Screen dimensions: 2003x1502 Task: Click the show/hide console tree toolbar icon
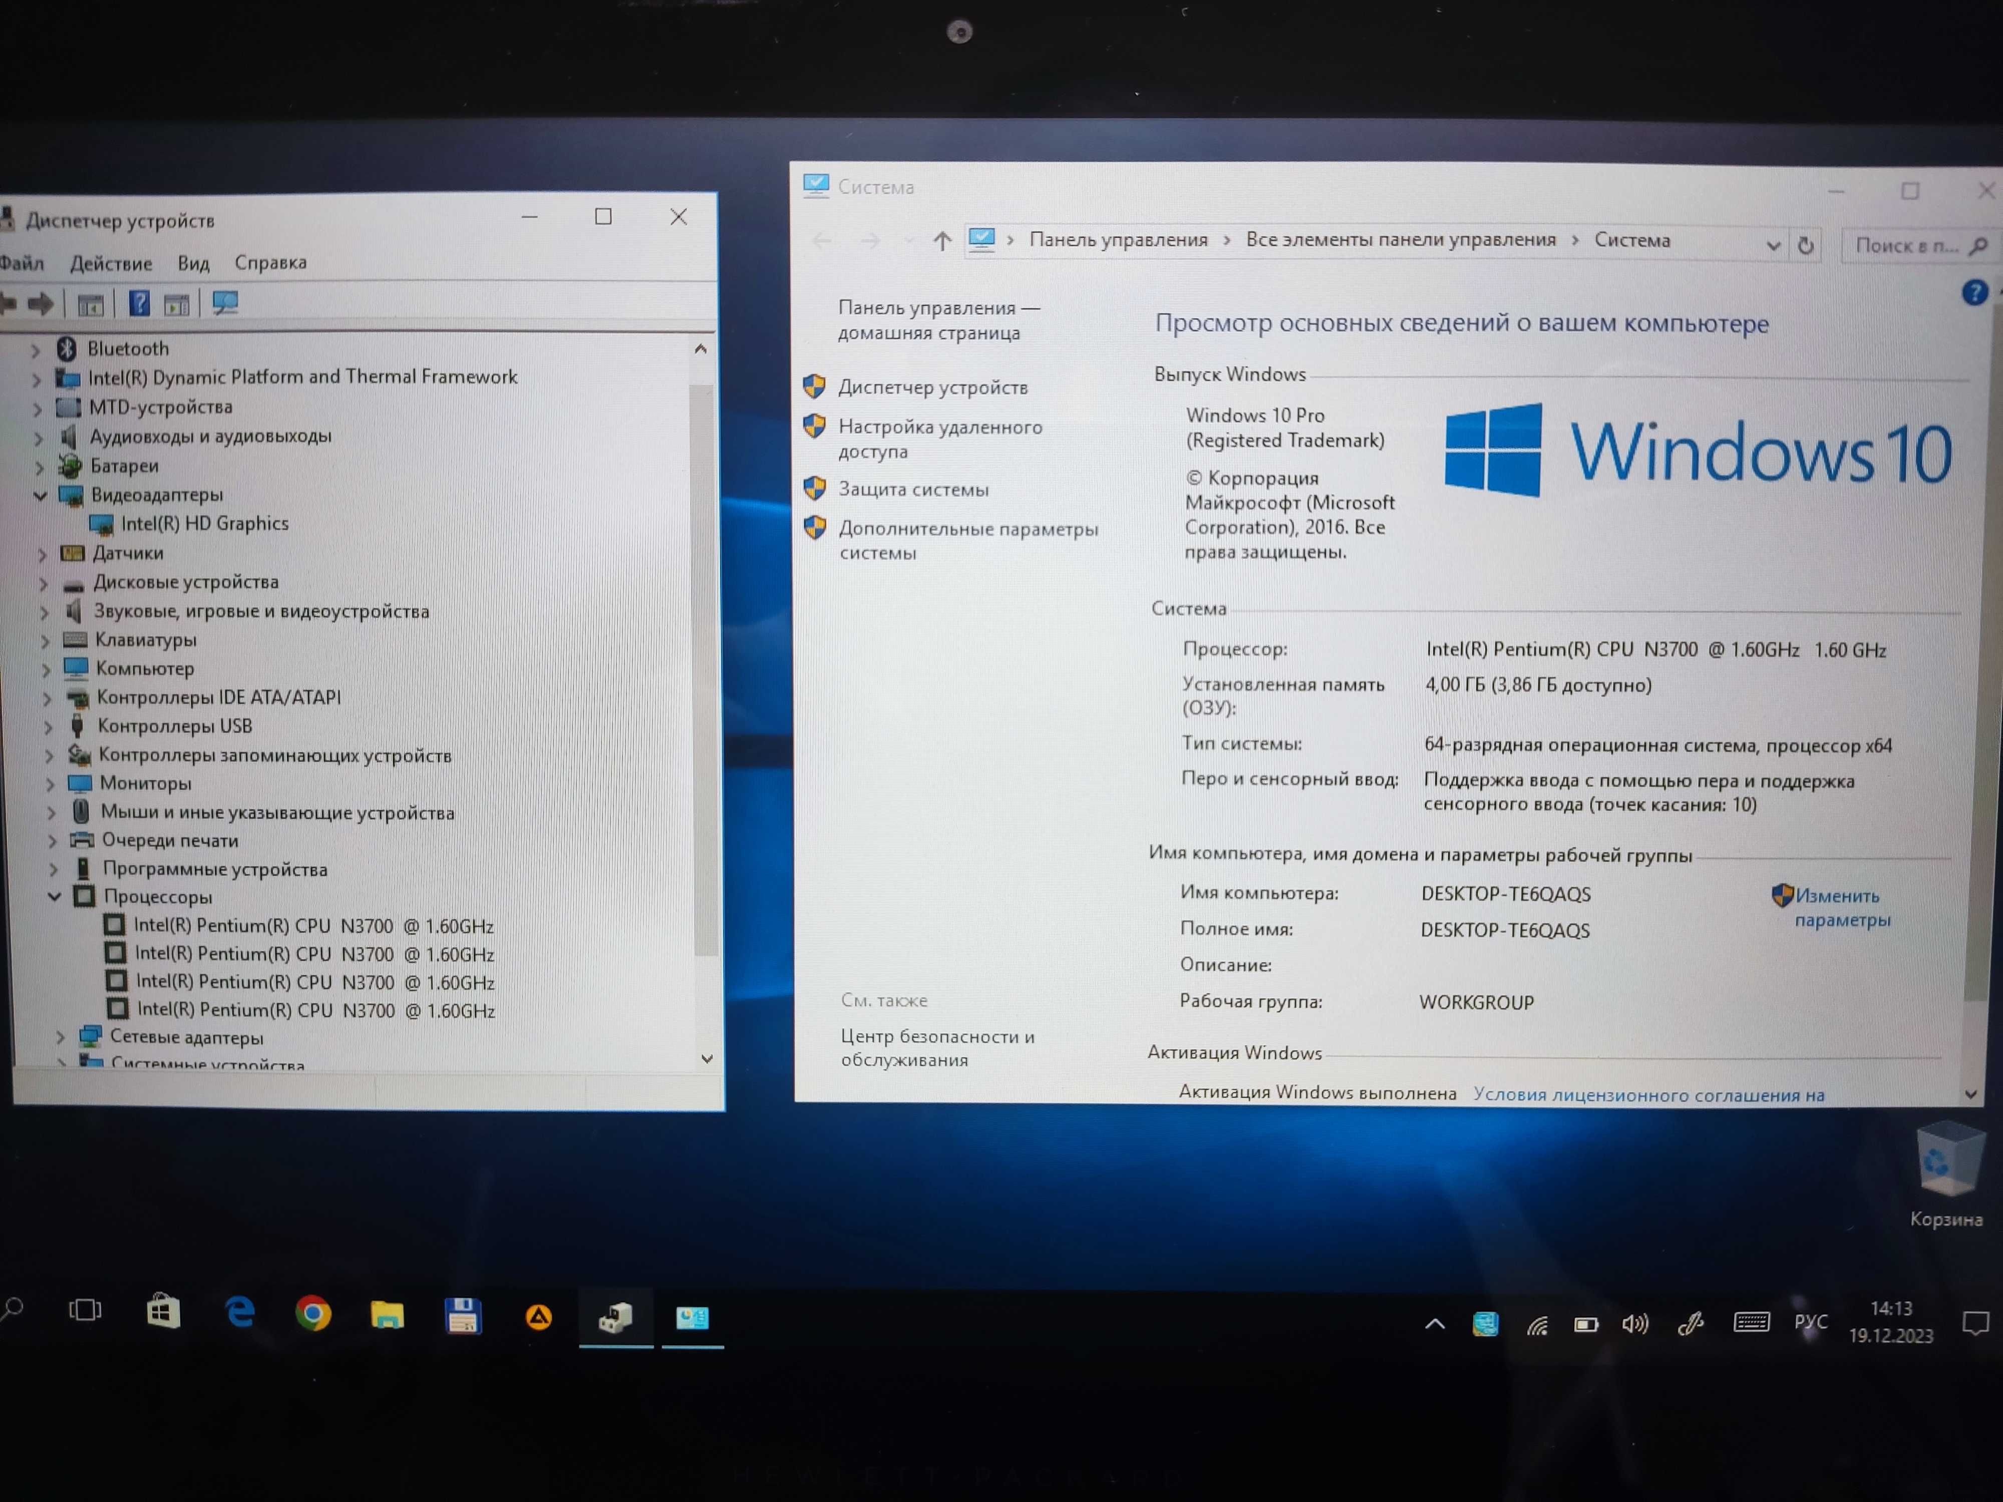click(91, 305)
